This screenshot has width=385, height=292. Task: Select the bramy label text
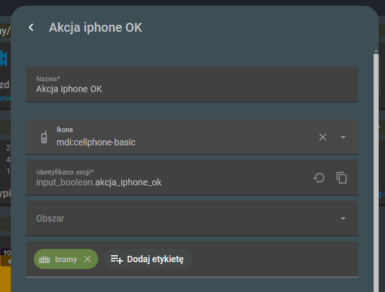click(x=66, y=259)
